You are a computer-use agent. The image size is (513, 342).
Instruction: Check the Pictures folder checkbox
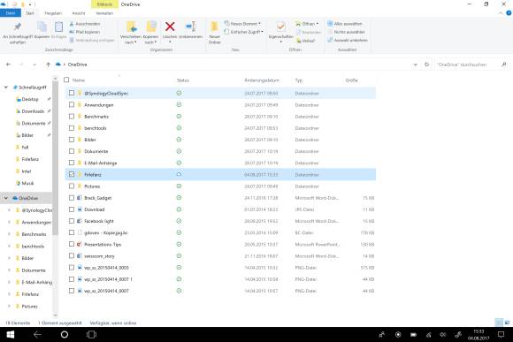(72, 186)
